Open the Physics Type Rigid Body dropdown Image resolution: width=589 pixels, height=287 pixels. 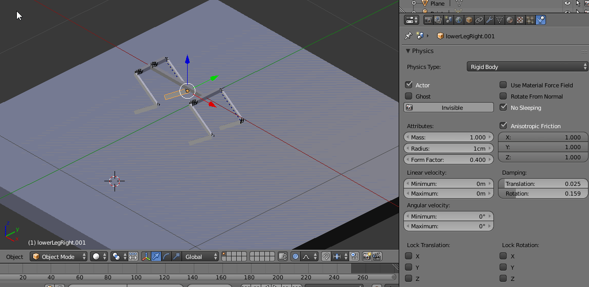tap(527, 67)
